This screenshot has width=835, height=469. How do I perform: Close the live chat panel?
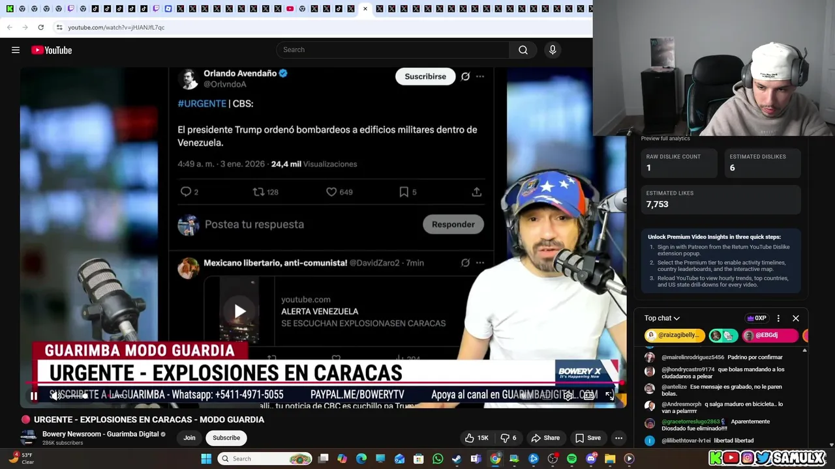(796, 319)
